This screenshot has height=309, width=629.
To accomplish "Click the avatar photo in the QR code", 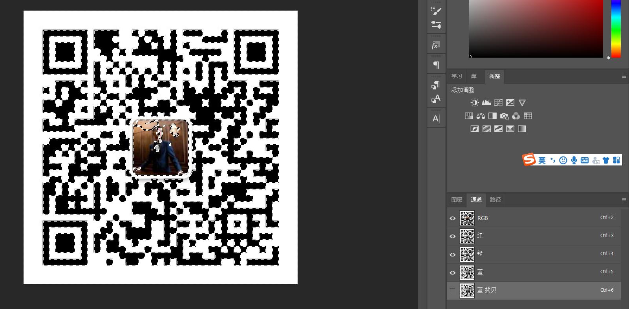I will click(160, 148).
